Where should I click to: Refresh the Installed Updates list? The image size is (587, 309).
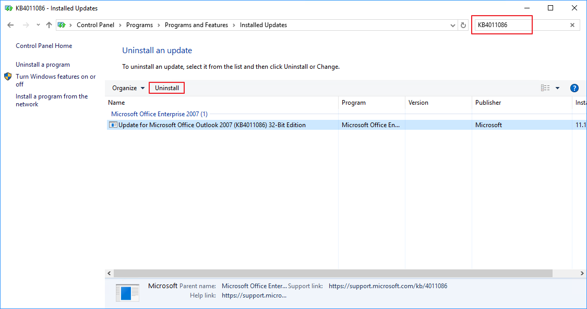pos(463,26)
